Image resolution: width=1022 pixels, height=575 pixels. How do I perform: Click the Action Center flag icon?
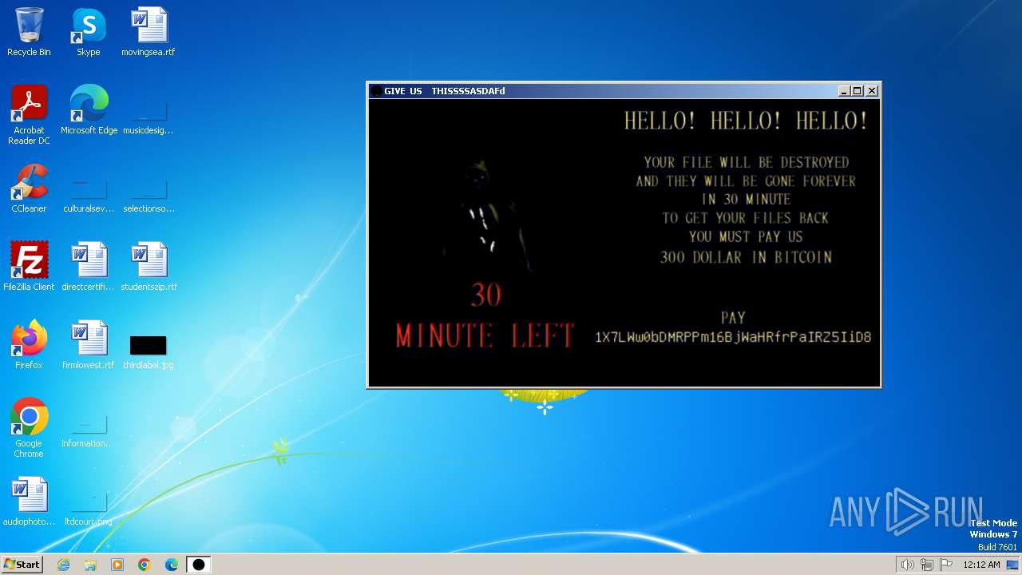tap(946, 565)
